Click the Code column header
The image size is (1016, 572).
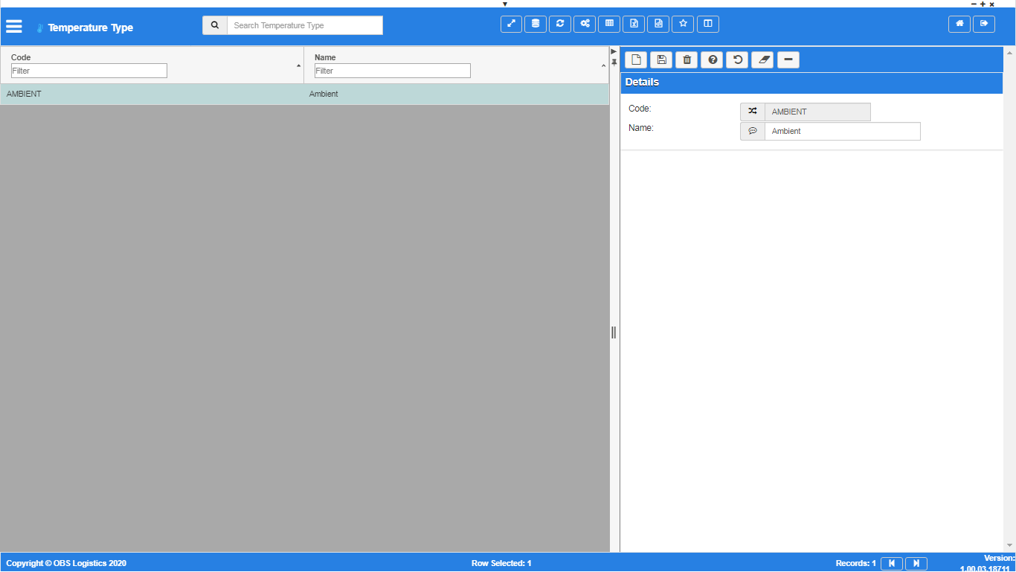[x=21, y=57]
